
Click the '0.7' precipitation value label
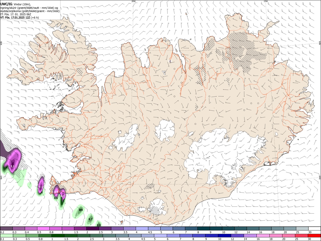[91, 219]
